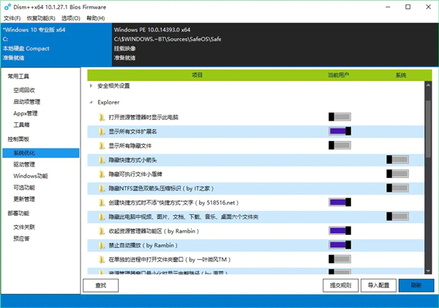Click the vertical scrollbar of settings list
Screen dimensions: 439x308
[x=429, y=124]
